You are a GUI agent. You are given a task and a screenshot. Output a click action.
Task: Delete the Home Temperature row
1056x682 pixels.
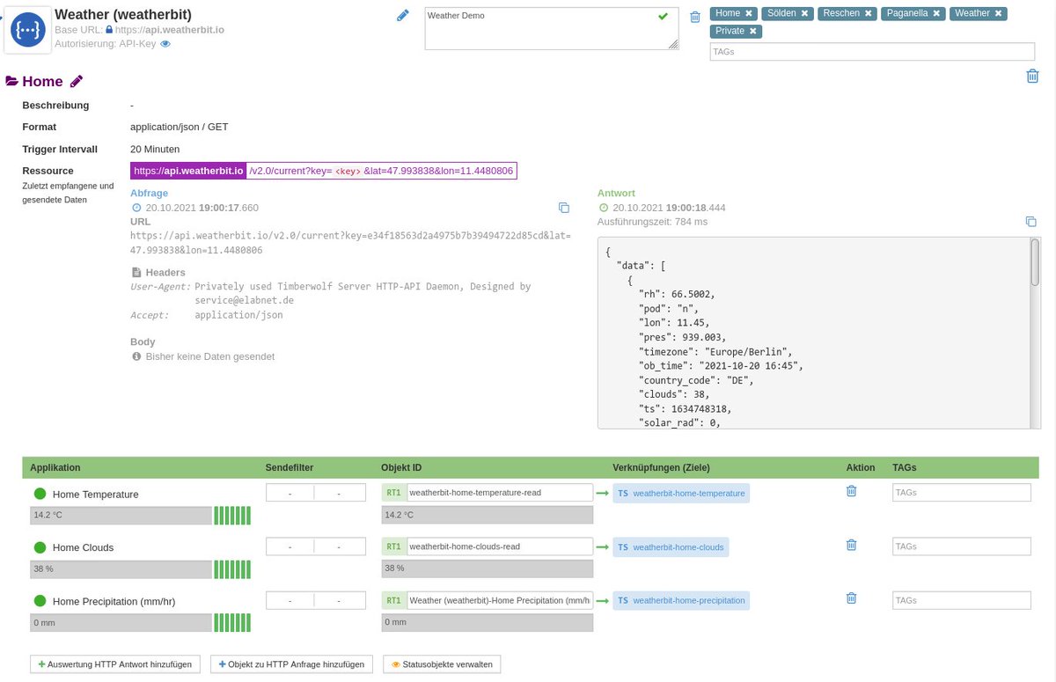click(x=851, y=491)
